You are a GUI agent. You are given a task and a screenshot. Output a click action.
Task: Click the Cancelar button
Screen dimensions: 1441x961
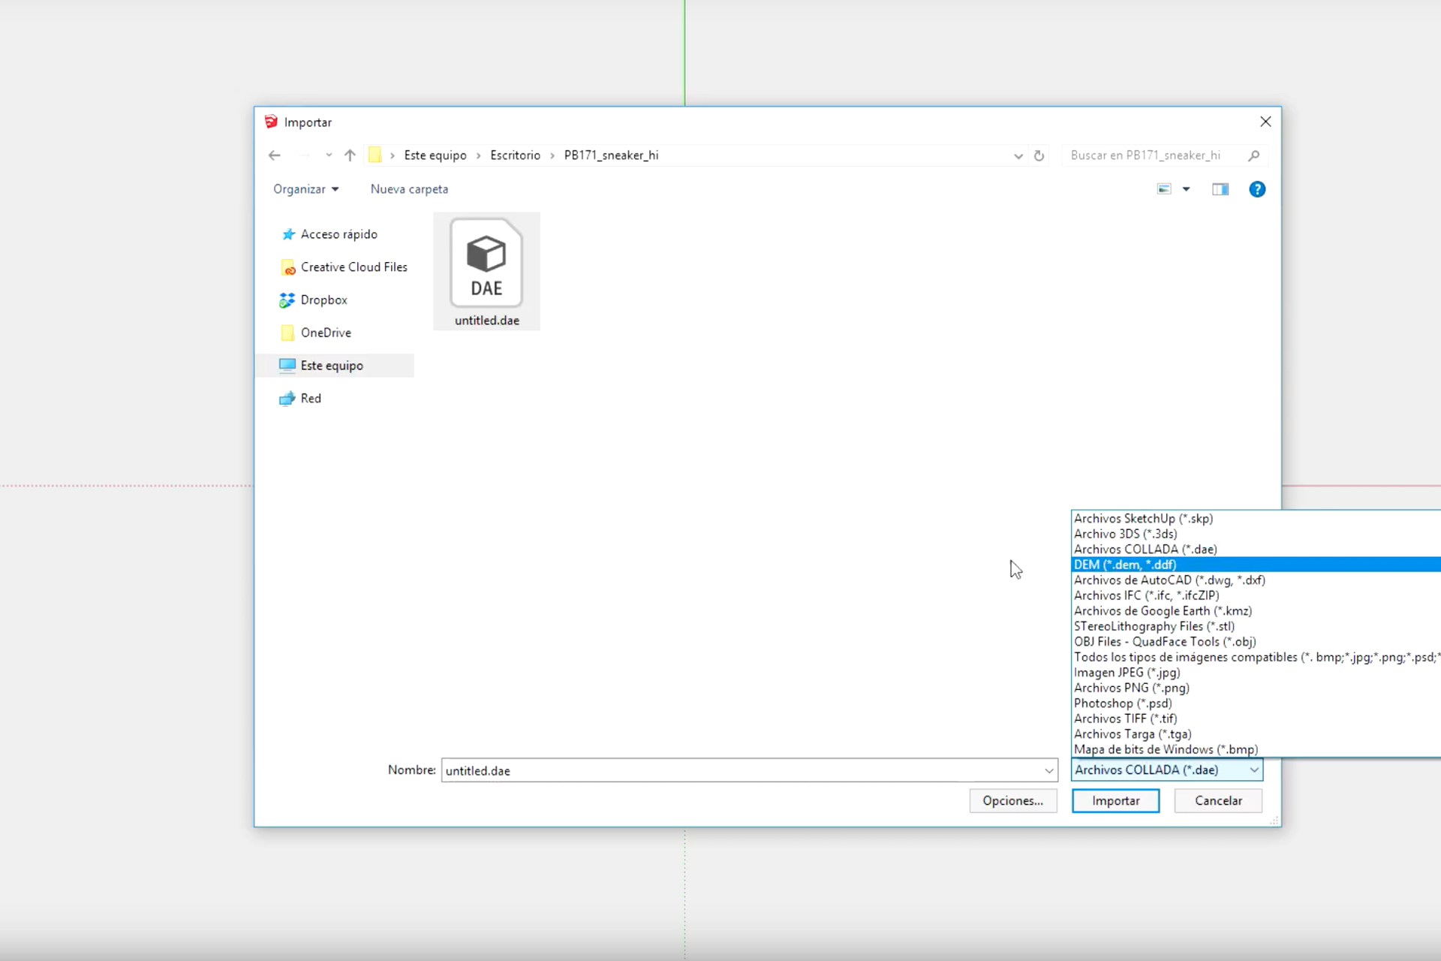[x=1218, y=801]
